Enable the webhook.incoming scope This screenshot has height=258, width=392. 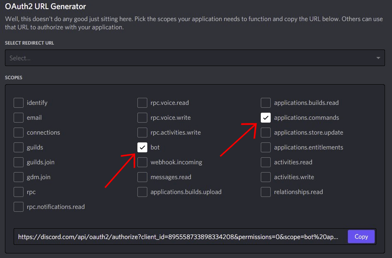coord(142,162)
